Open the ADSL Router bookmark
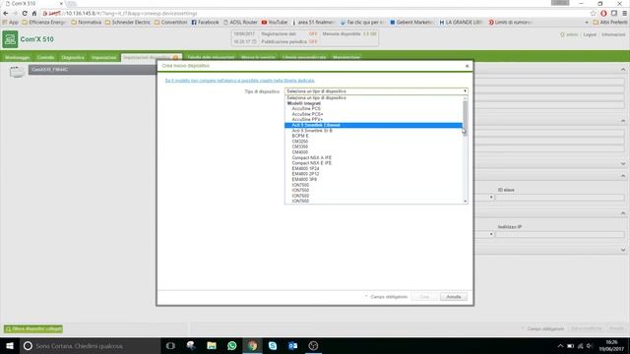The image size is (630, 354). 240,23
